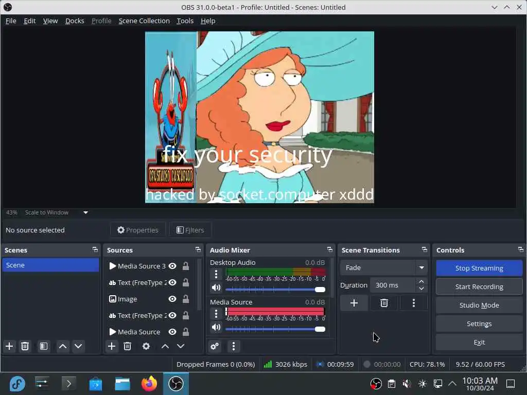
Task: Mute Desktop Audio speaker icon
Action: pos(216,288)
